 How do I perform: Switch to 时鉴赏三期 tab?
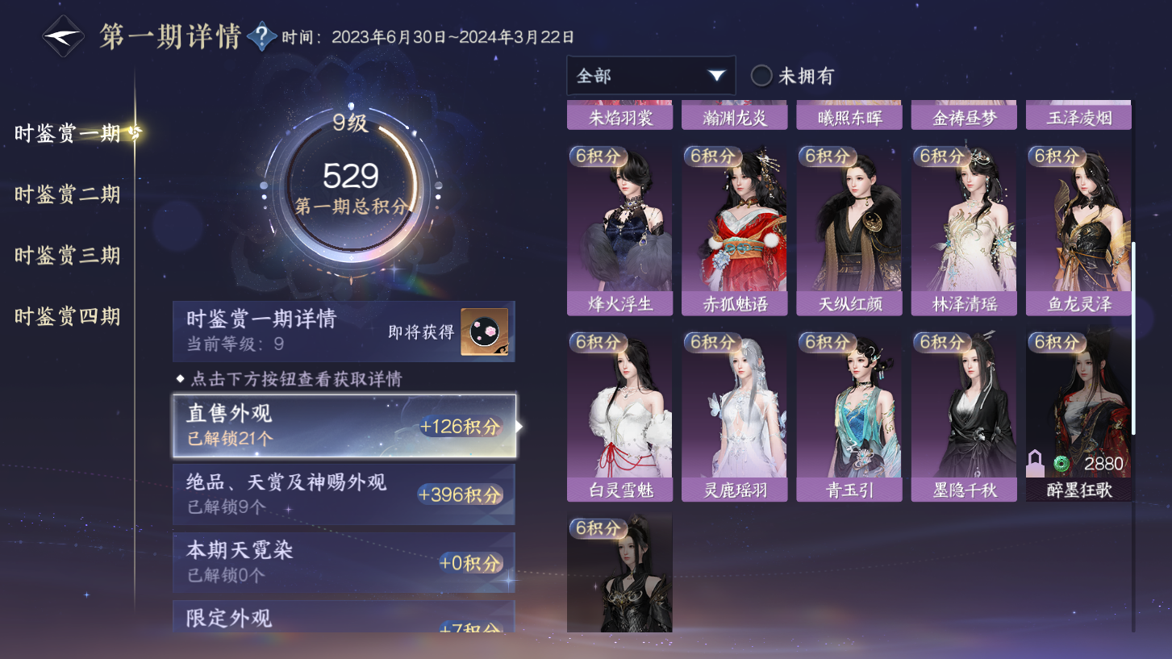67,256
